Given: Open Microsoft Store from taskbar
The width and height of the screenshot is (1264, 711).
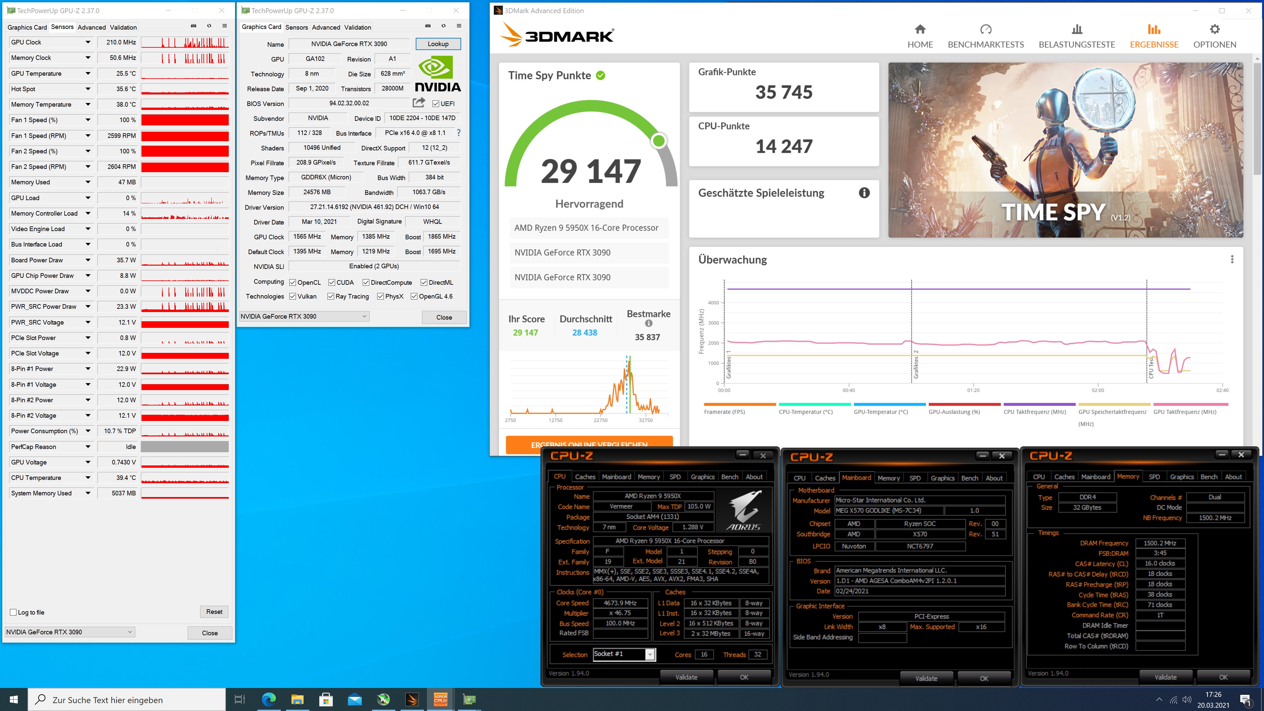Looking at the screenshot, I should [x=326, y=699].
